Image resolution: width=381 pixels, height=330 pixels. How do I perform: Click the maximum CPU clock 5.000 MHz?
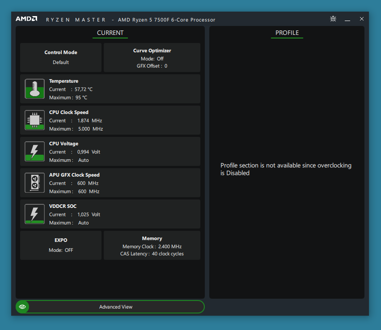pos(90,129)
